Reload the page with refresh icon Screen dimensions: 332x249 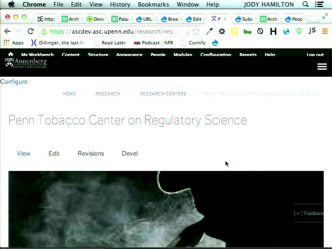[x=31, y=31]
